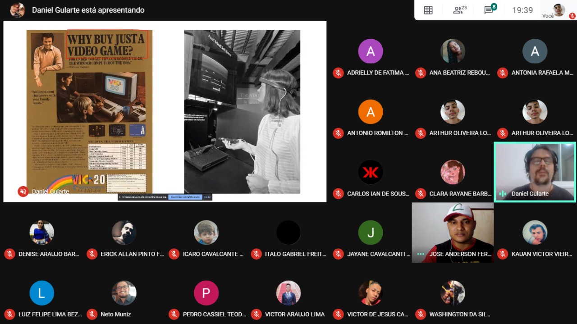Click the Jayane Cavalcanti green J avatar
Screen dimensions: 577x324
(371, 233)
